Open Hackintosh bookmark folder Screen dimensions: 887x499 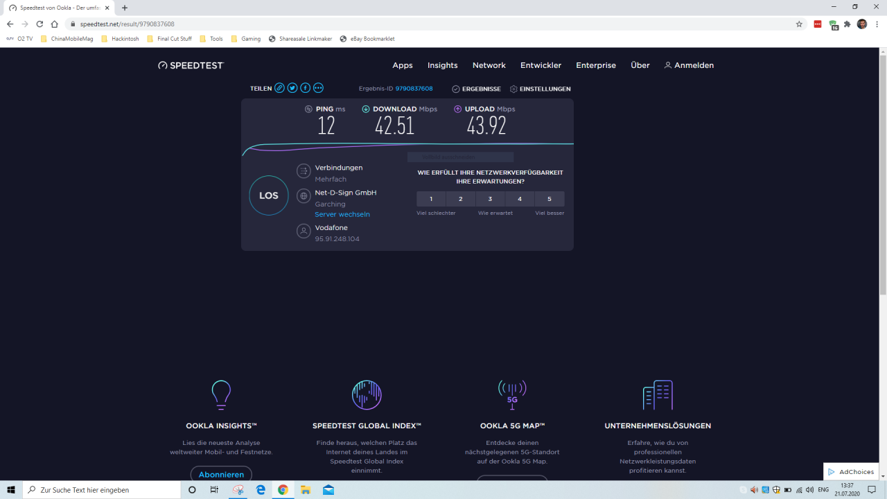[x=120, y=39]
